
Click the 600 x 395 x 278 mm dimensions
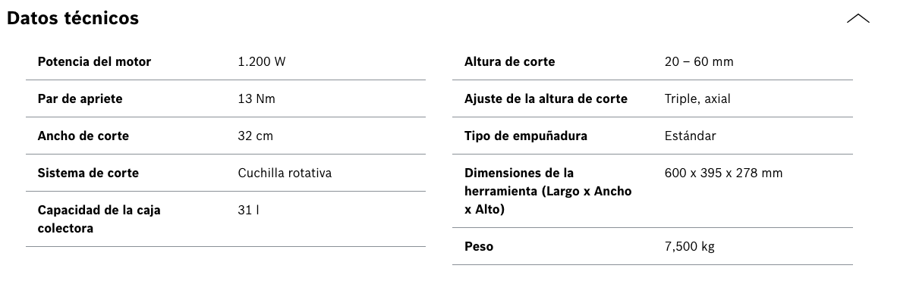[724, 173]
